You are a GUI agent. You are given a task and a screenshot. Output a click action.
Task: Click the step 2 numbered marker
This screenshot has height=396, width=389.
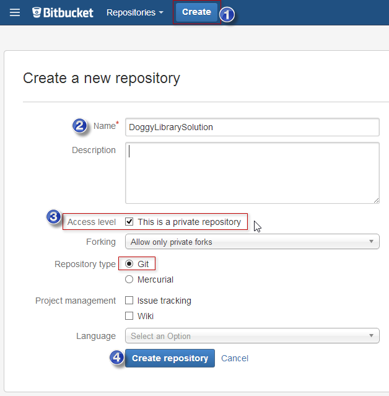80,126
